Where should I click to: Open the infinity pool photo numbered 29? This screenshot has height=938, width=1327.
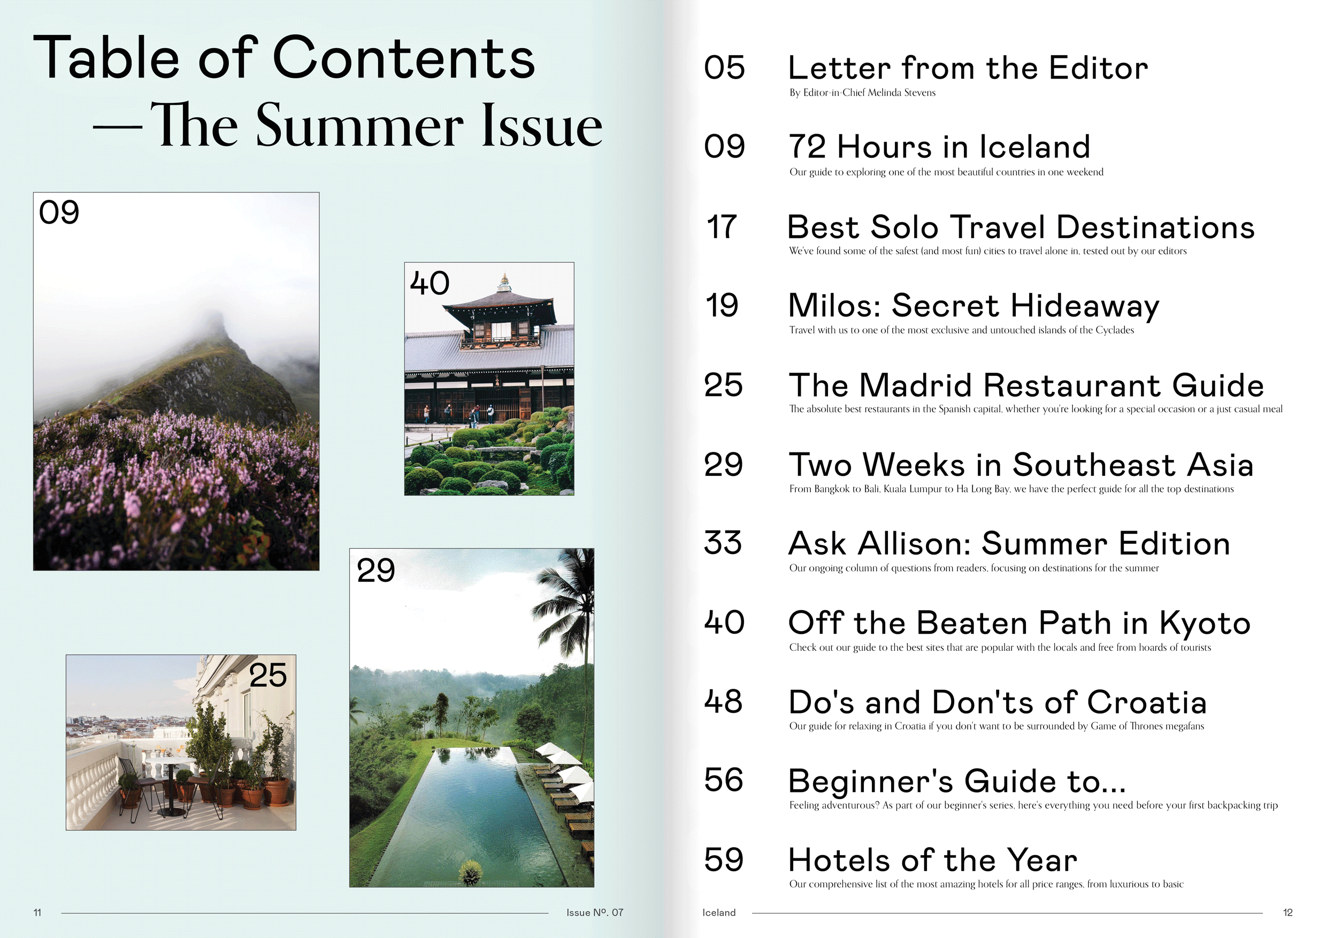[x=472, y=717]
